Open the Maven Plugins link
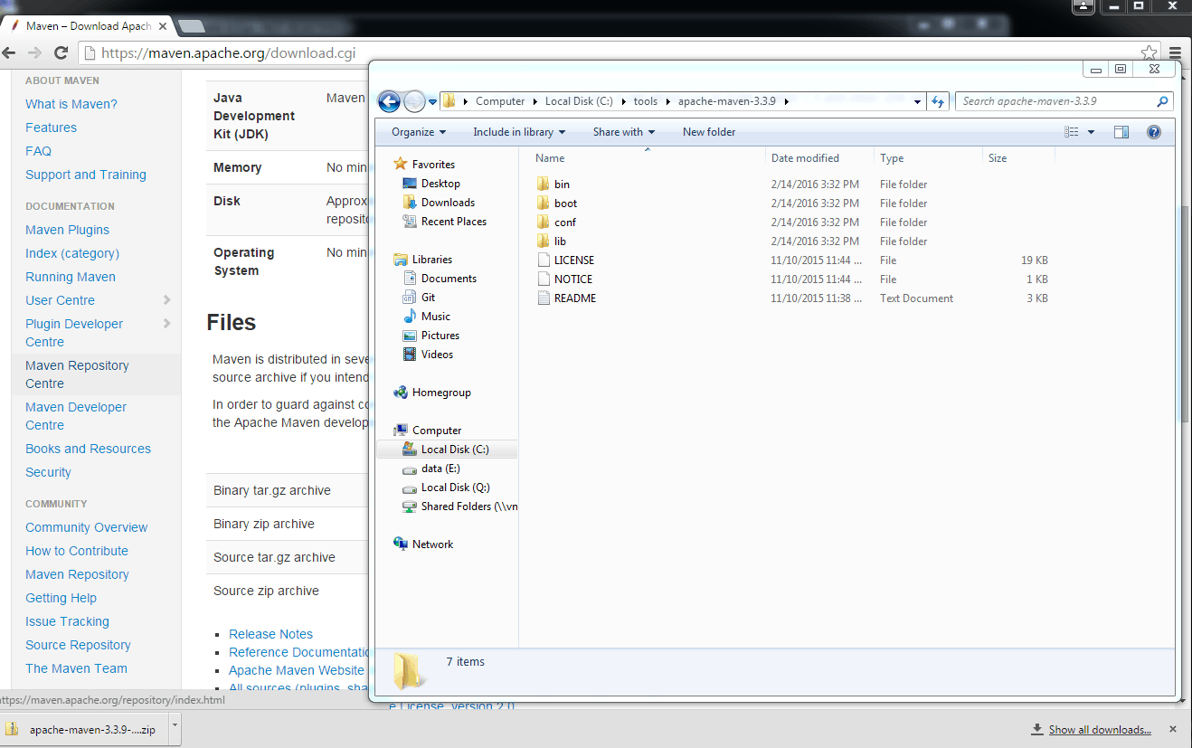This screenshot has width=1192, height=748. [x=68, y=230]
